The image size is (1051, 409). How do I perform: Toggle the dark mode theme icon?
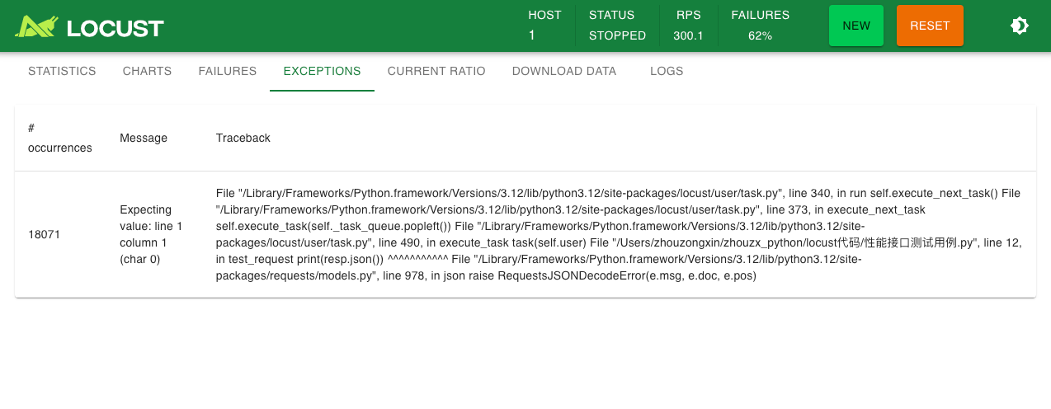[1020, 26]
